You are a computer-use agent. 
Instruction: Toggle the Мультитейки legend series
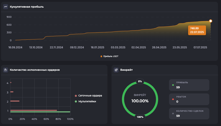(87, 101)
